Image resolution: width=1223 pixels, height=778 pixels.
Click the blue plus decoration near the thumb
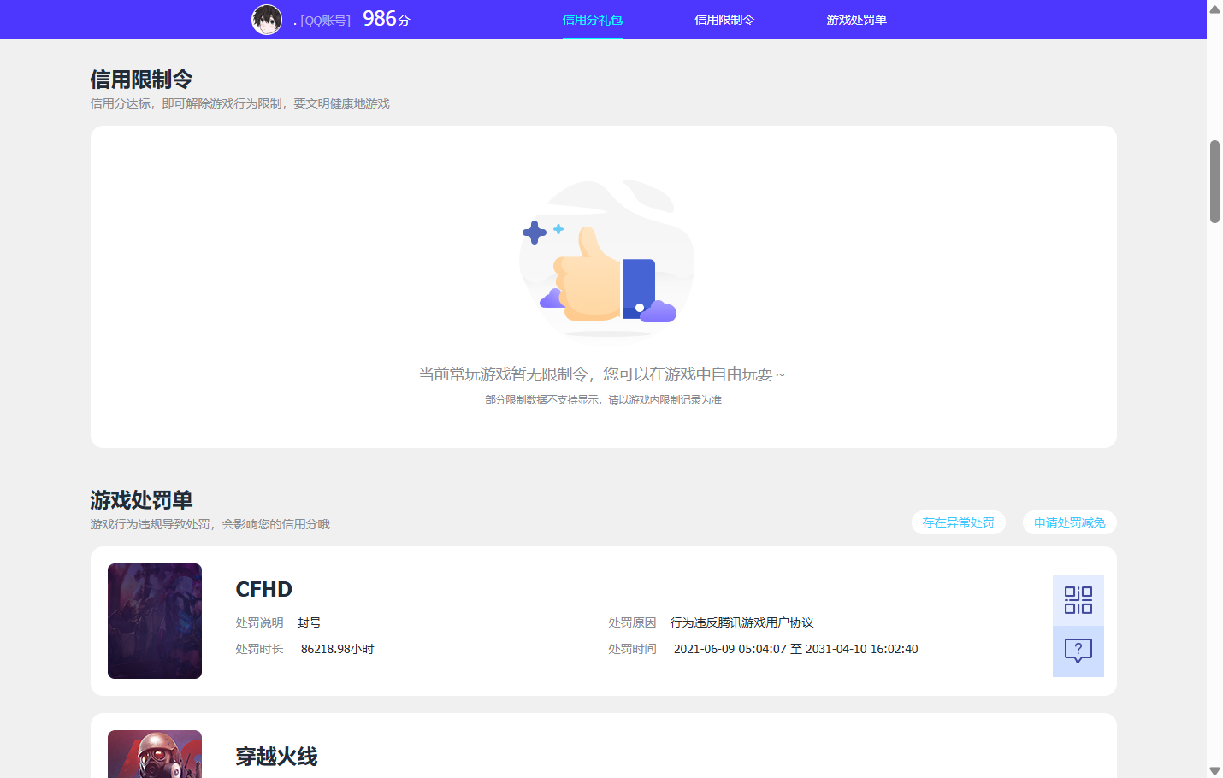pos(535,231)
